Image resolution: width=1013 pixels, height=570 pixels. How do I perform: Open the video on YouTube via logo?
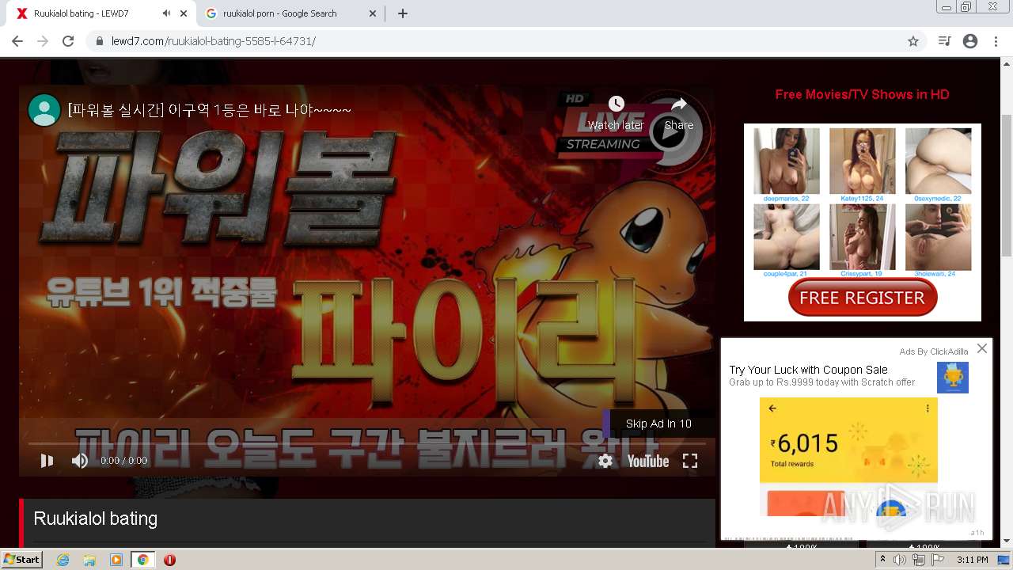click(x=648, y=461)
